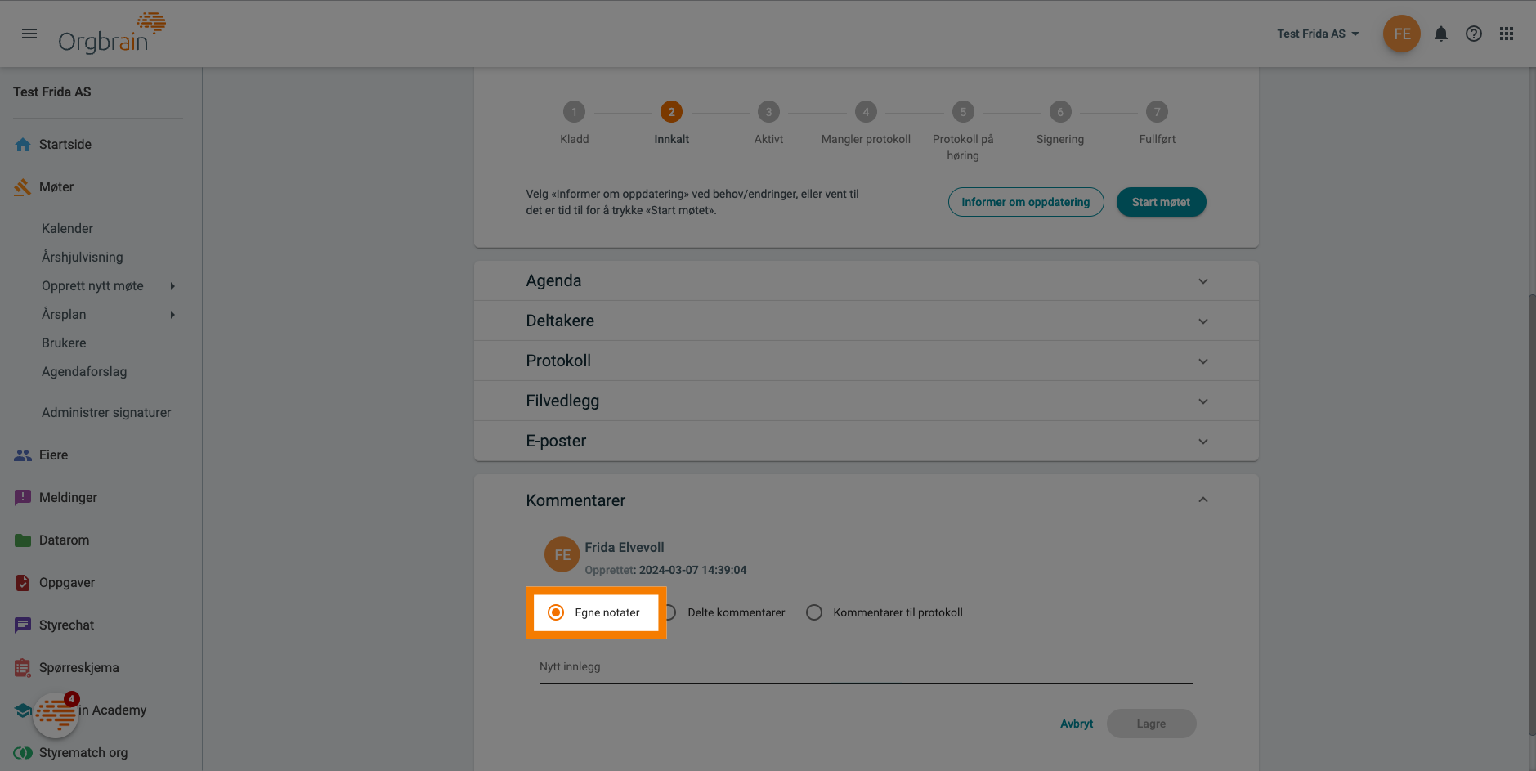Open Agendaforslag in the sidebar

pyautogui.click(x=84, y=372)
